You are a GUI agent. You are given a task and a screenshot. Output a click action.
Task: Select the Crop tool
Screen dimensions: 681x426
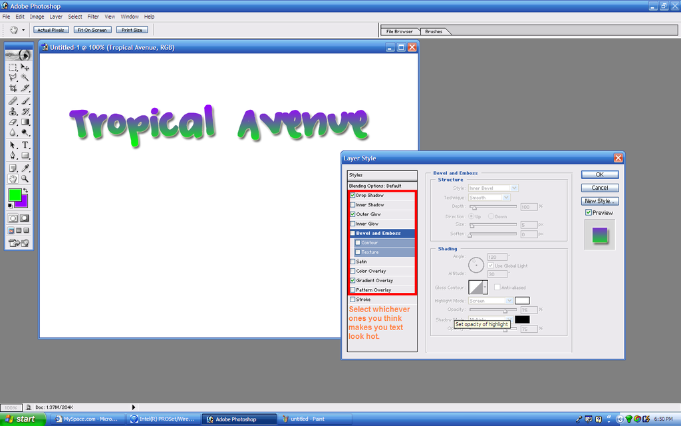[13, 89]
